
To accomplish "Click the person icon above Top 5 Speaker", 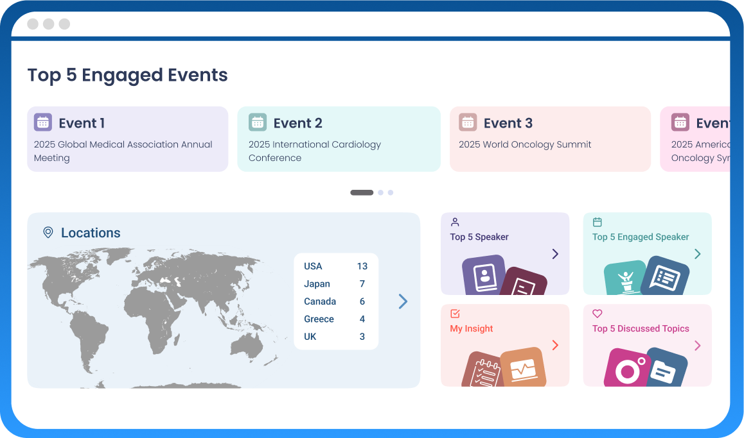I will click(x=455, y=222).
